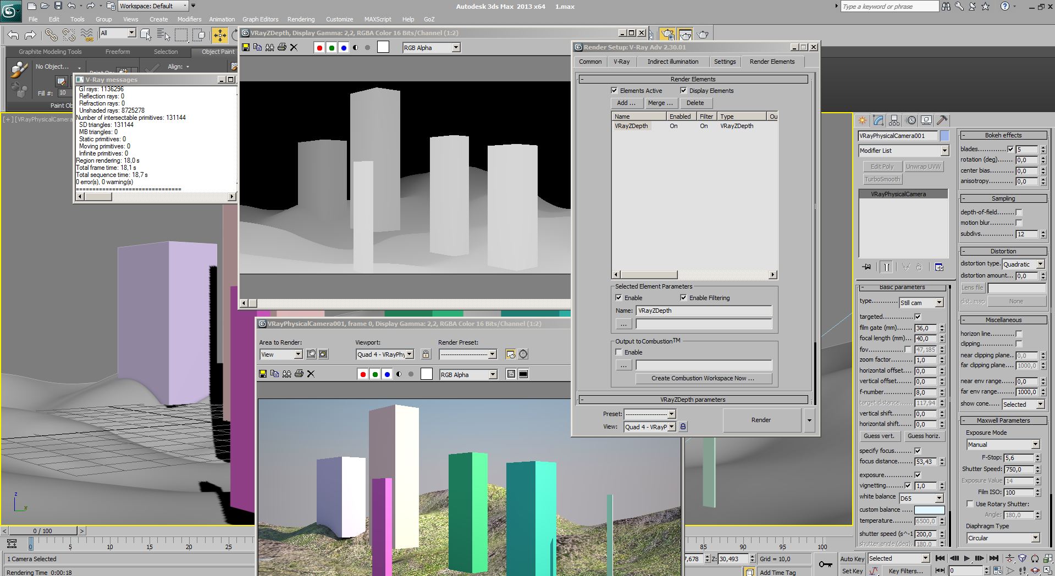Expand the Area to Render dropdown

(297, 355)
